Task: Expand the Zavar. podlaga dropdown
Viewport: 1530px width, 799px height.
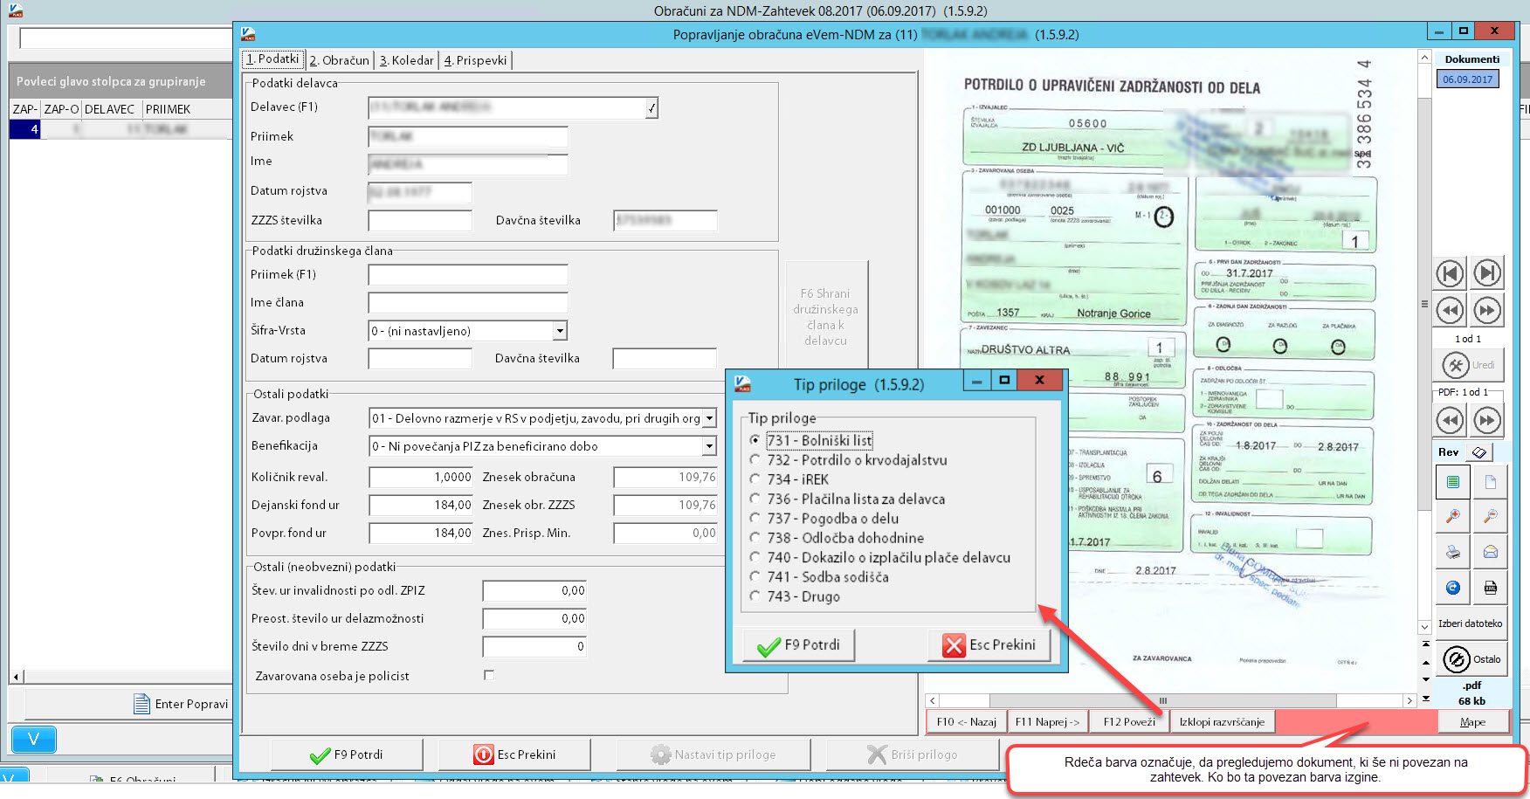Action: 709,418
